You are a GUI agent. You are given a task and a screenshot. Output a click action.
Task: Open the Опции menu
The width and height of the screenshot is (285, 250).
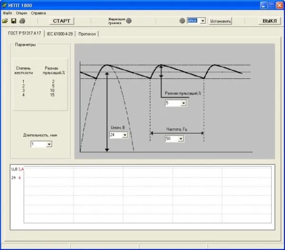coord(21,13)
